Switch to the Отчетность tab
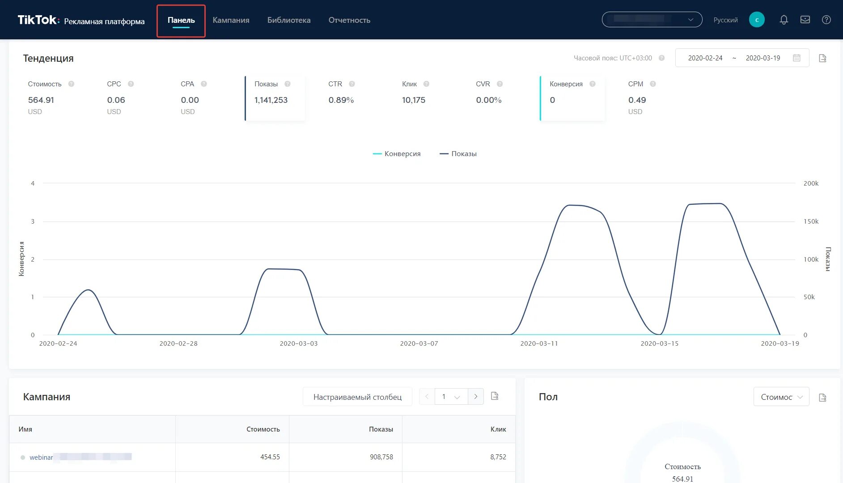Viewport: 843px width, 483px height. (349, 20)
